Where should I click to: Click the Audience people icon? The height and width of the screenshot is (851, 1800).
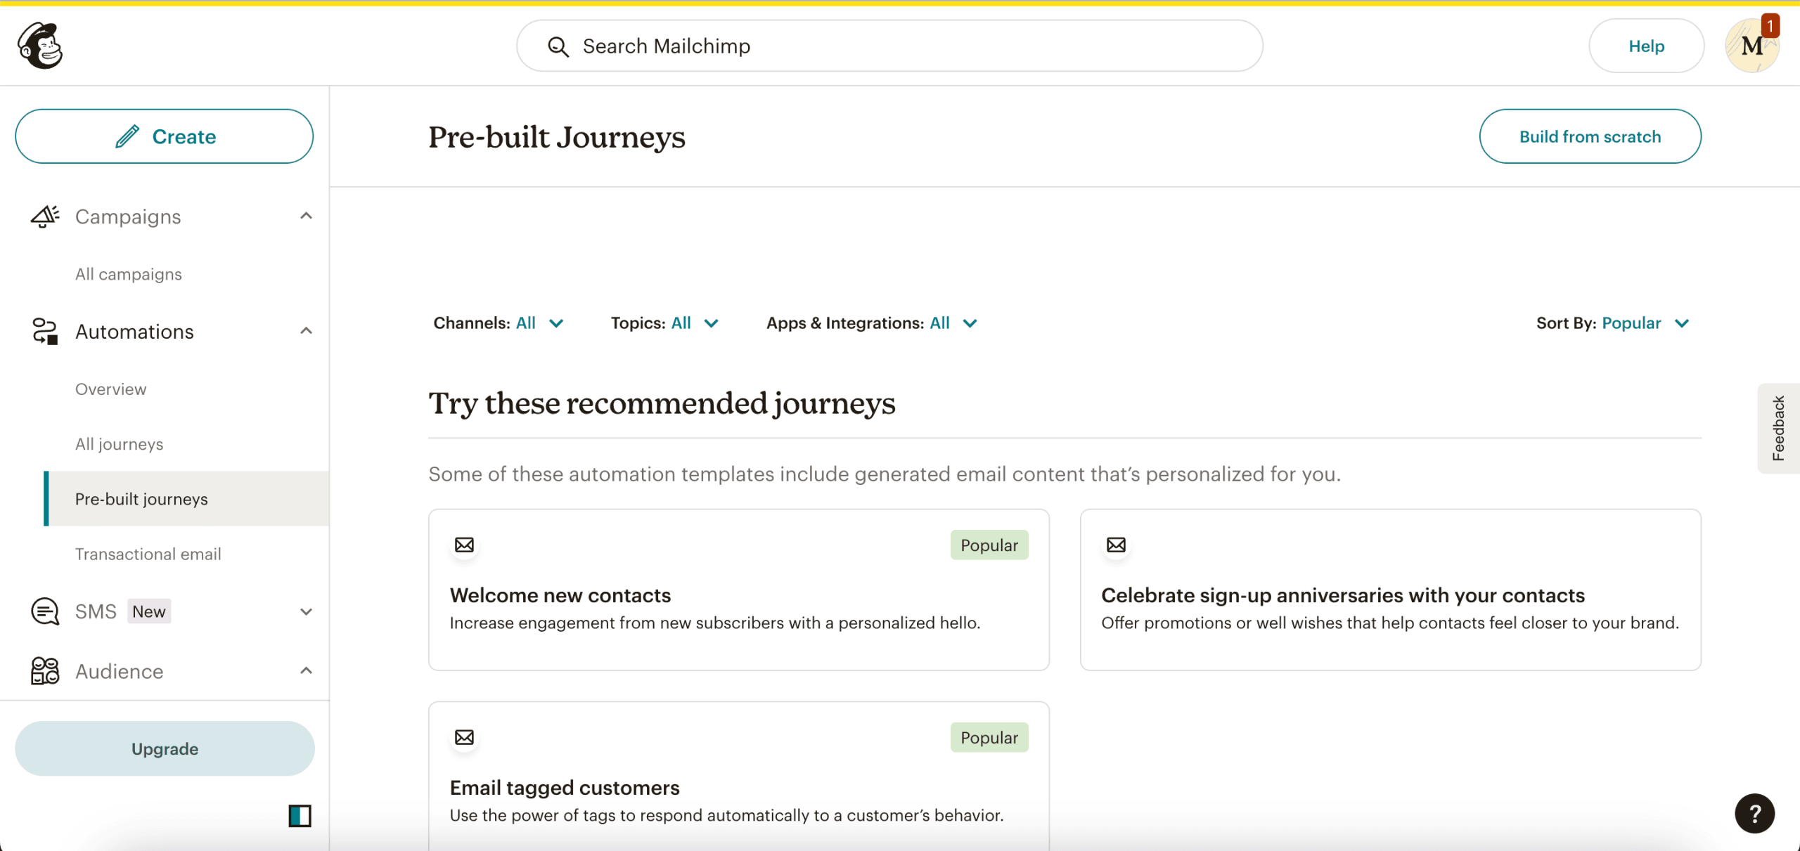44,670
